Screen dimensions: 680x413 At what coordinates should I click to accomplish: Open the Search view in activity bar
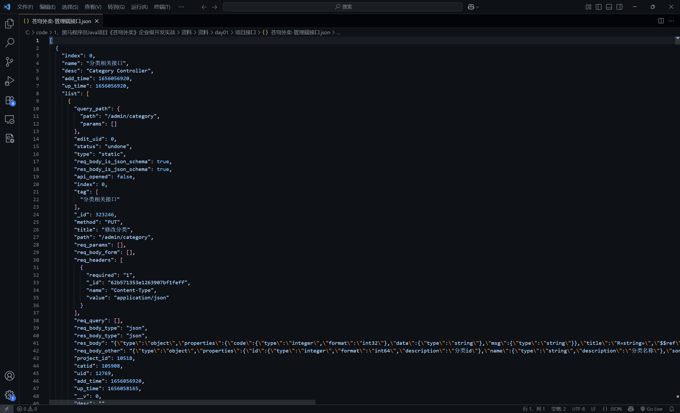(9, 42)
